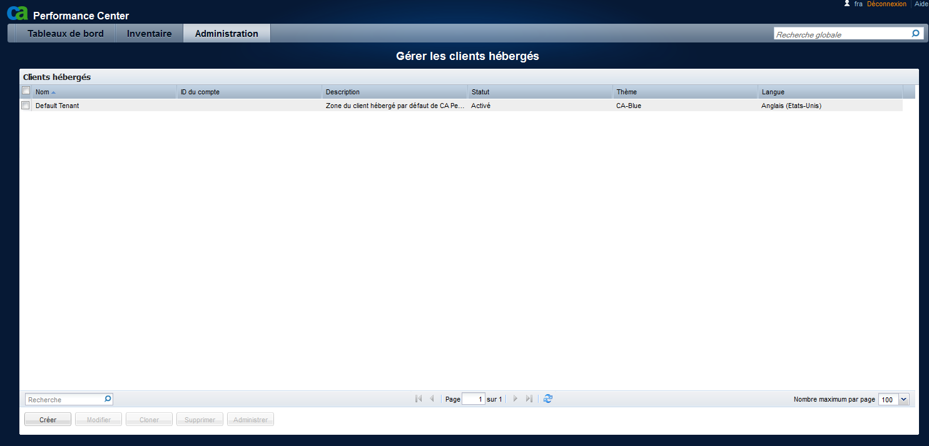This screenshot has height=446, width=929.
Task: Click the global search magnifier icon
Action: [916, 34]
